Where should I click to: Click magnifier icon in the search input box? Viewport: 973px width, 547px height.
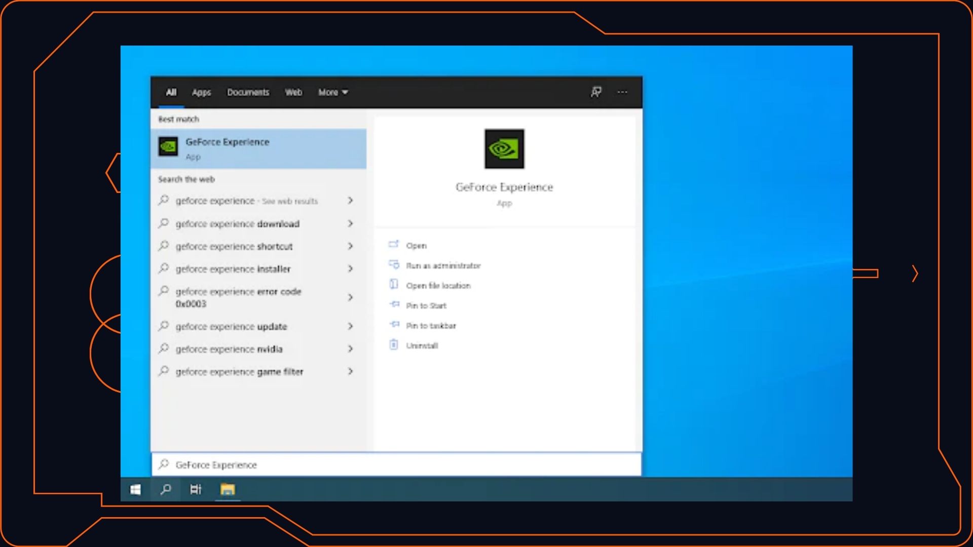pos(163,464)
